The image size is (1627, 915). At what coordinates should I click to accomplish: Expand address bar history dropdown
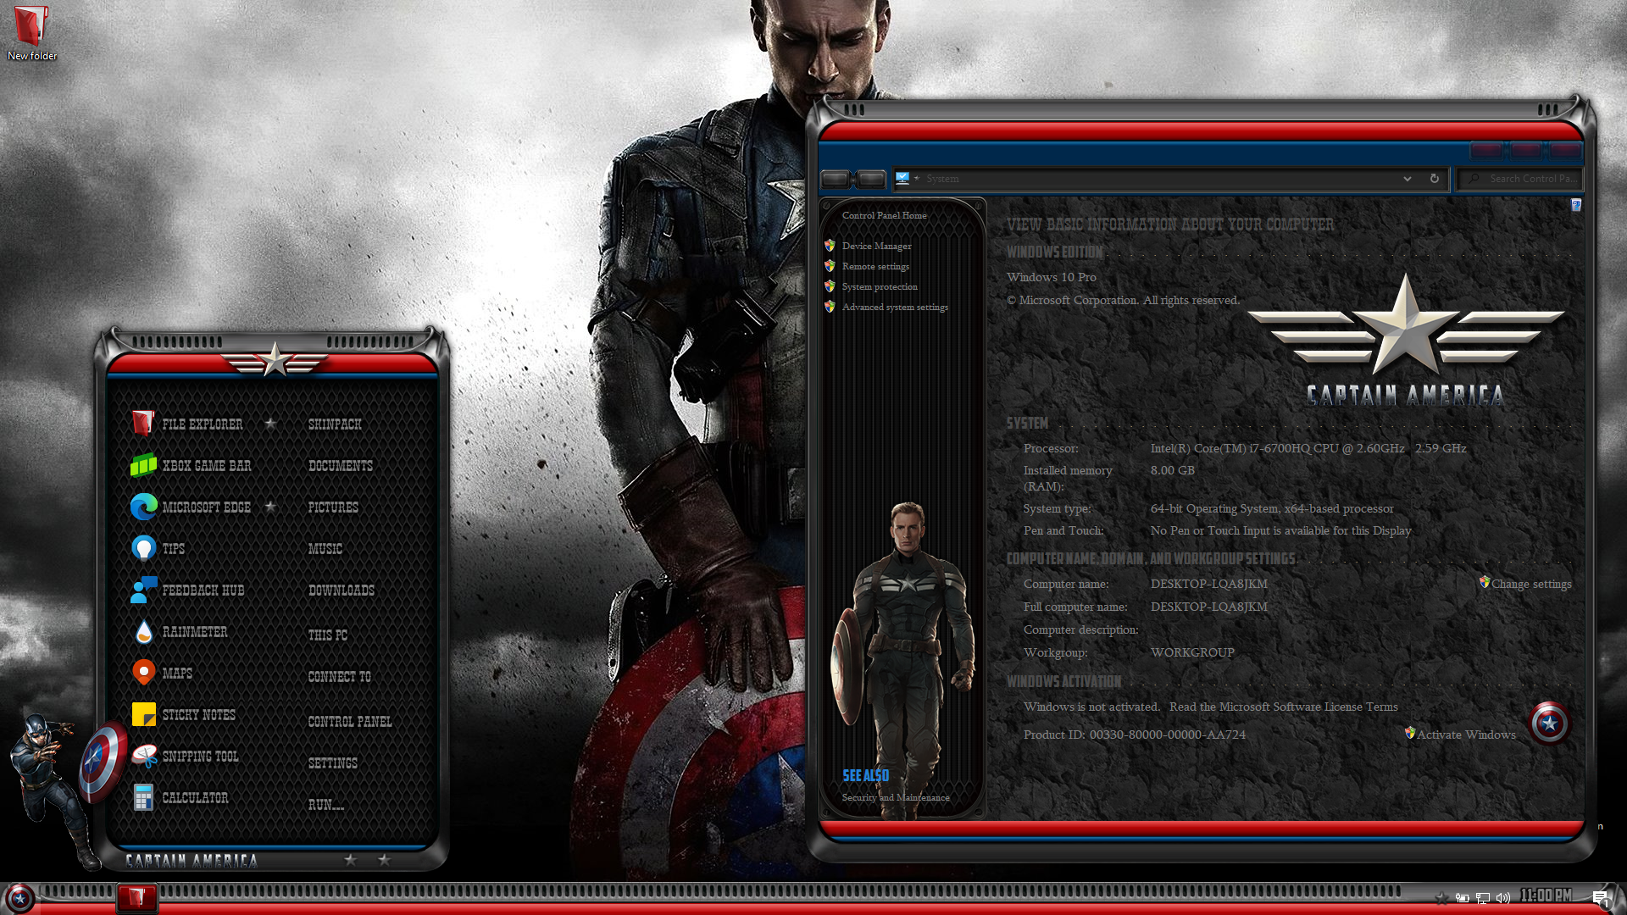pyautogui.click(x=1407, y=179)
